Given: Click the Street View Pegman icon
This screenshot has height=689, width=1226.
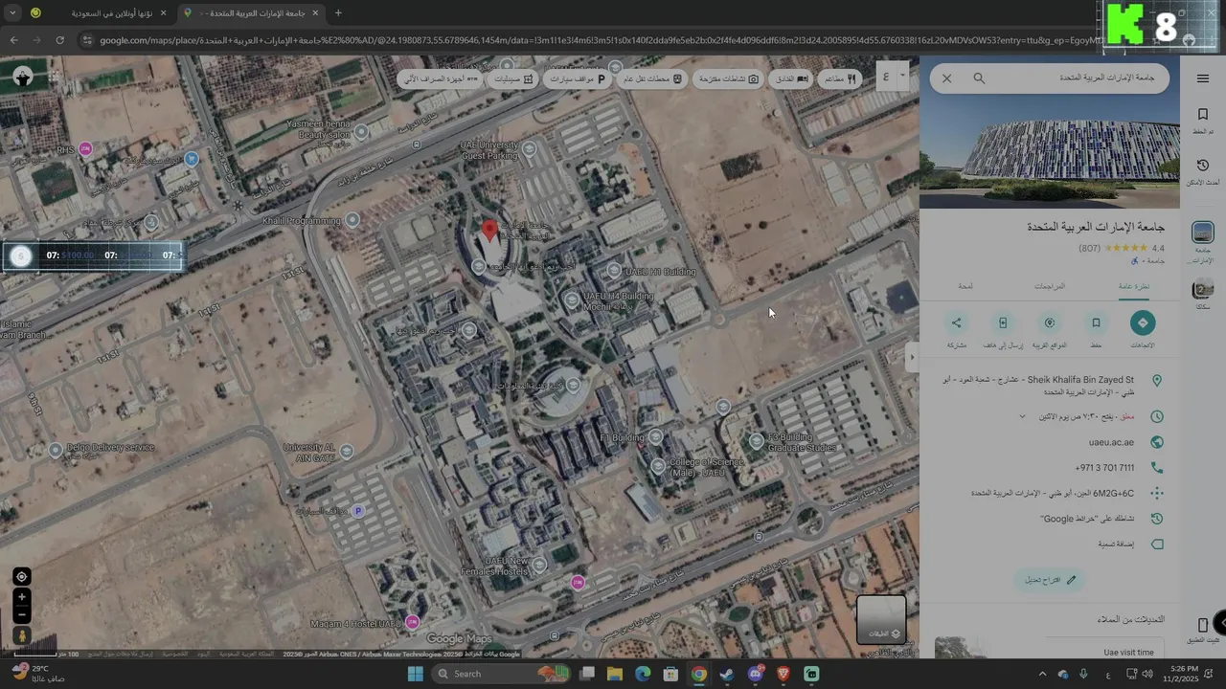Looking at the screenshot, I should 21,635.
